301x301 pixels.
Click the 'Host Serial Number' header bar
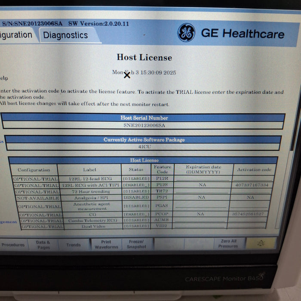tap(144, 118)
